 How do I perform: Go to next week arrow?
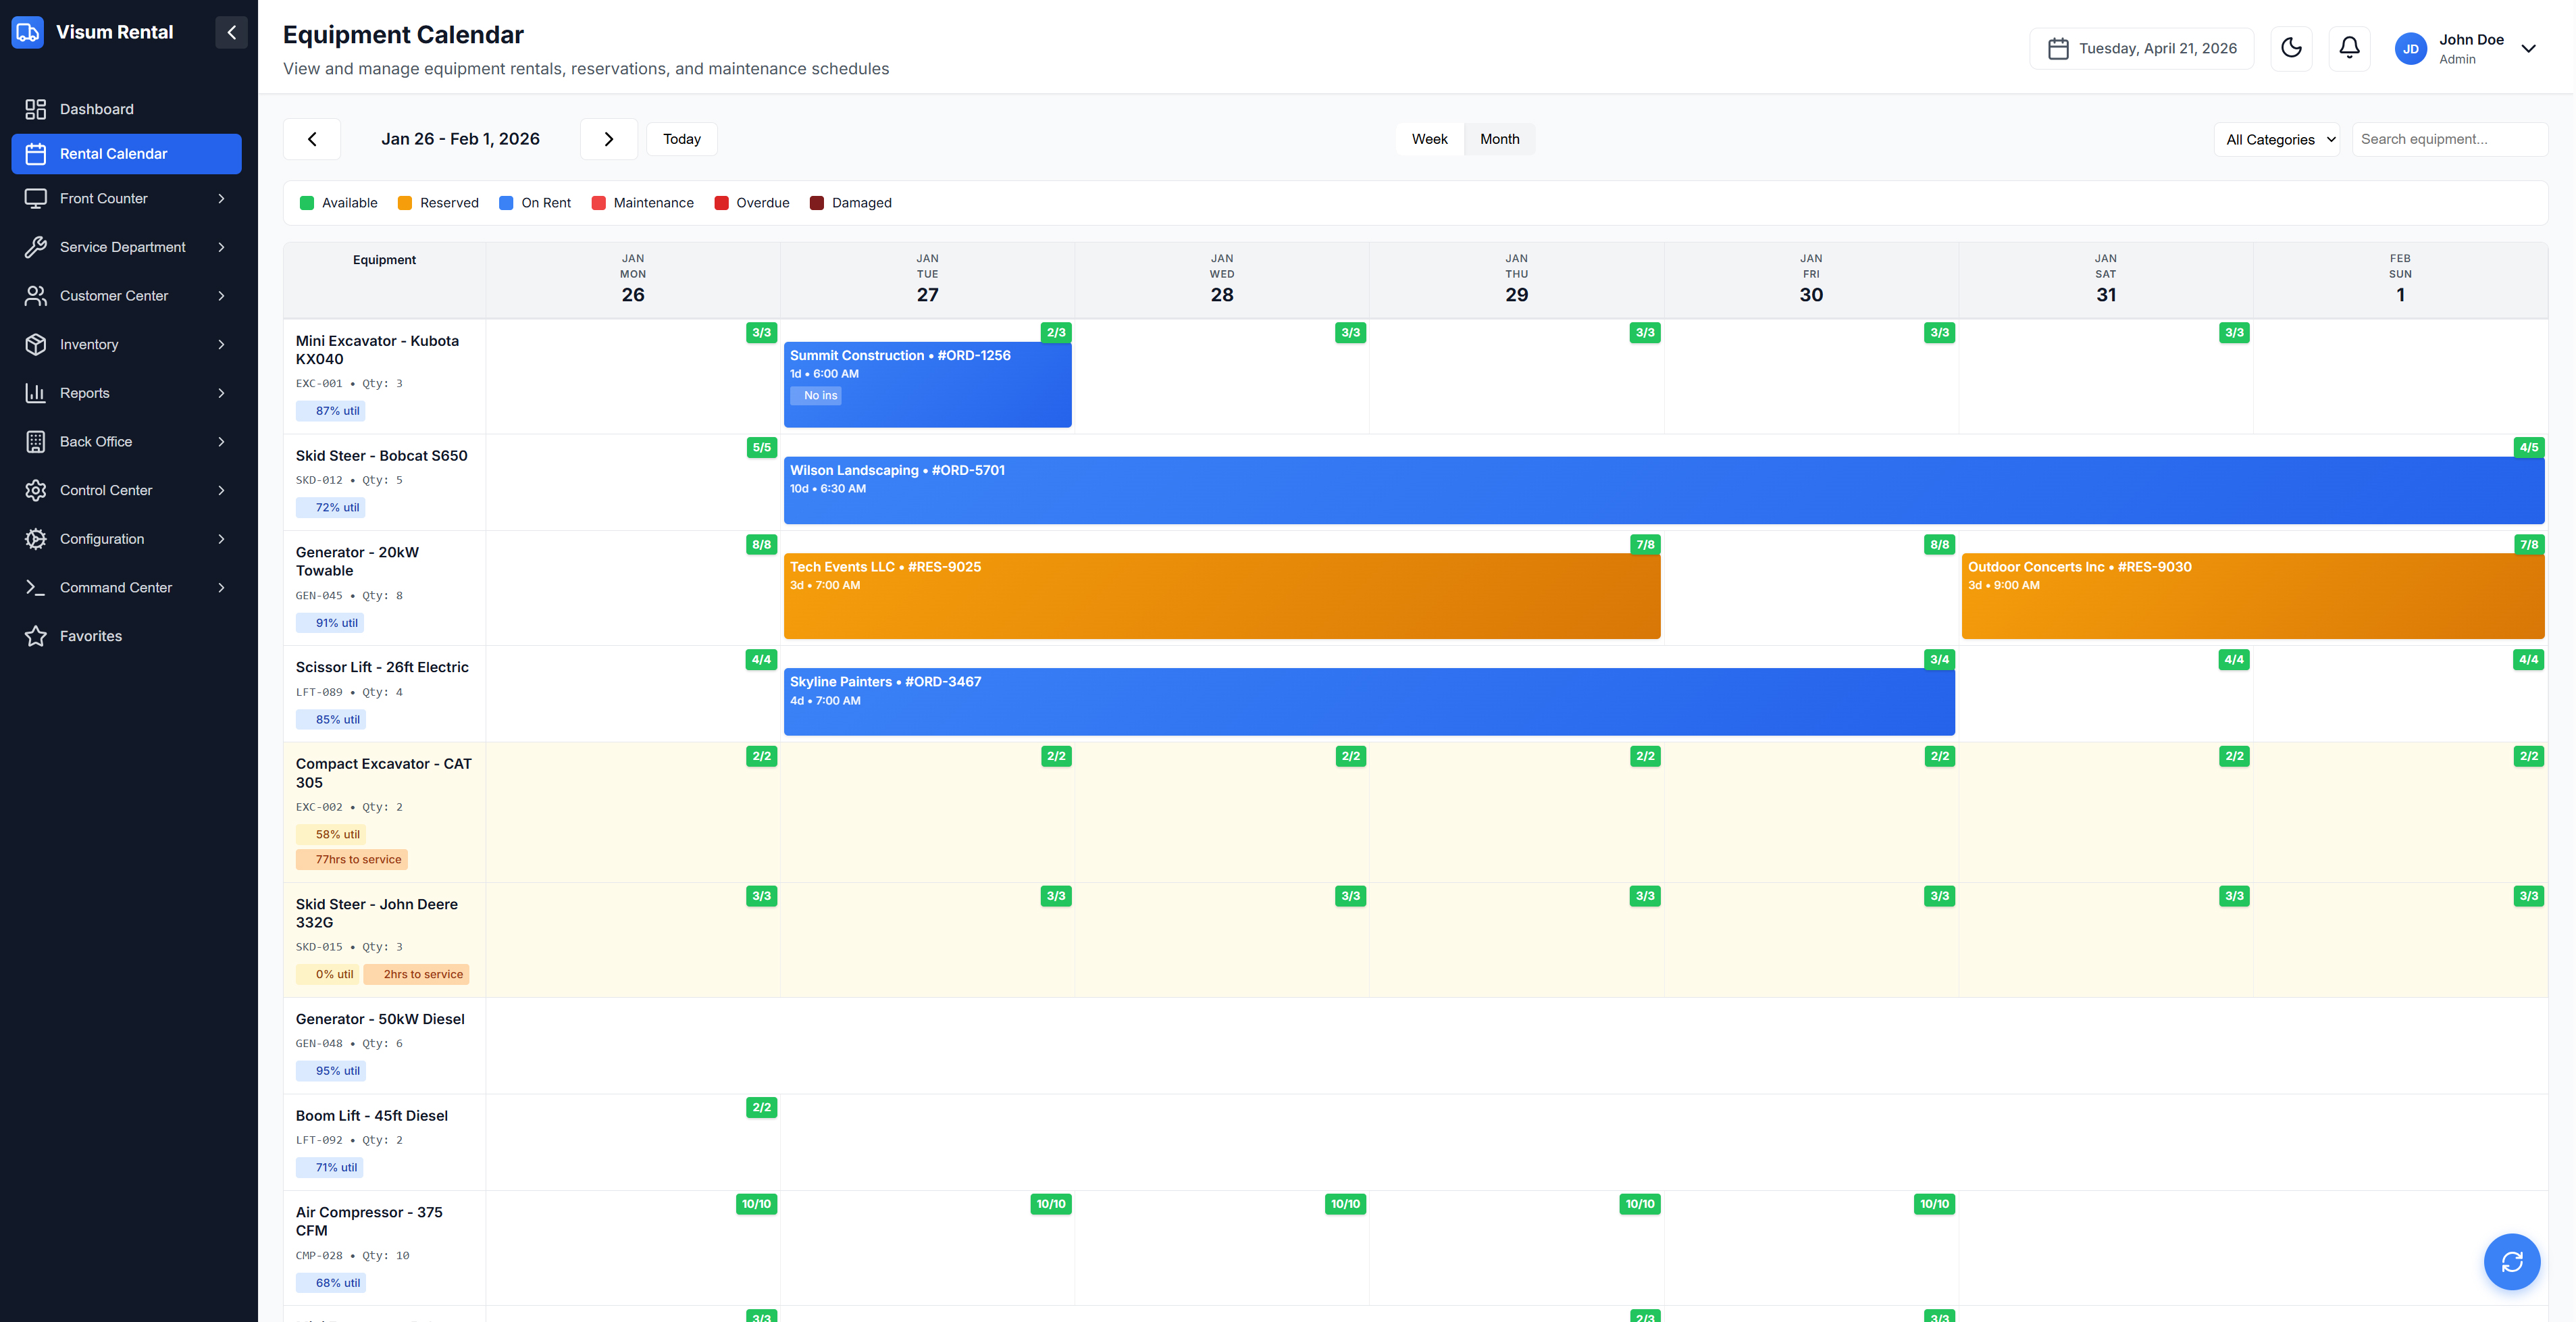click(608, 139)
